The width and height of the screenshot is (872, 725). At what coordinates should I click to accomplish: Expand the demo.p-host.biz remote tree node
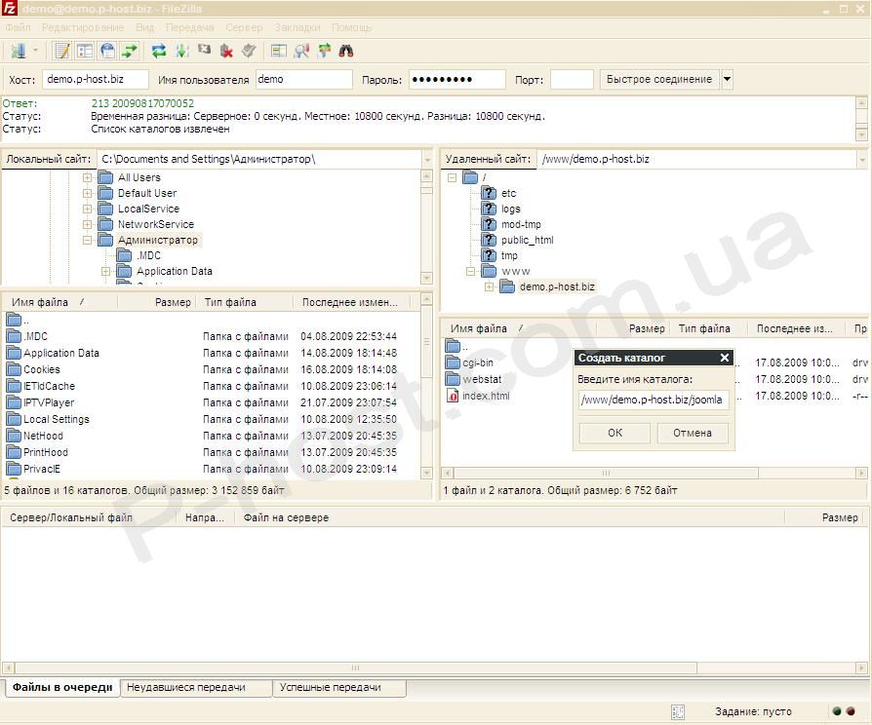click(489, 286)
